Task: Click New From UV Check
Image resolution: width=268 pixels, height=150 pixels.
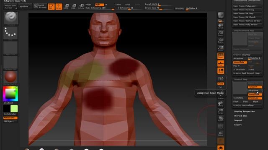Action: [x=247, y=17]
